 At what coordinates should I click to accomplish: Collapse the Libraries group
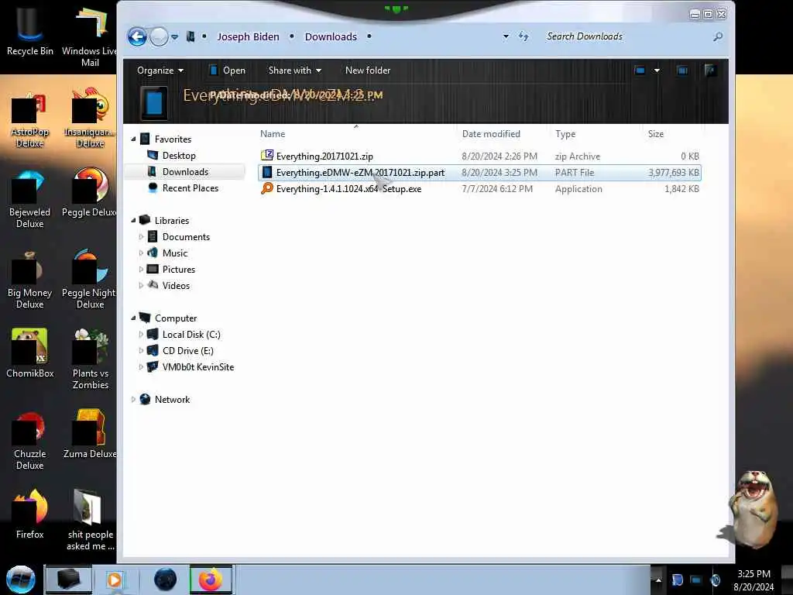tap(133, 220)
